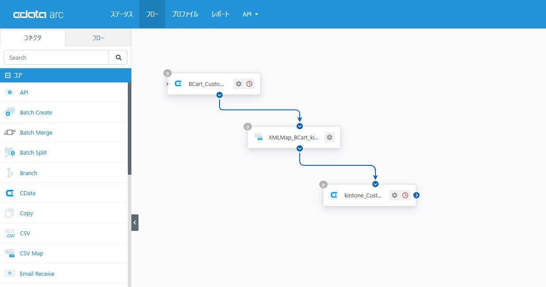
Task: Select the Branch connector icon
Action: coord(10,173)
